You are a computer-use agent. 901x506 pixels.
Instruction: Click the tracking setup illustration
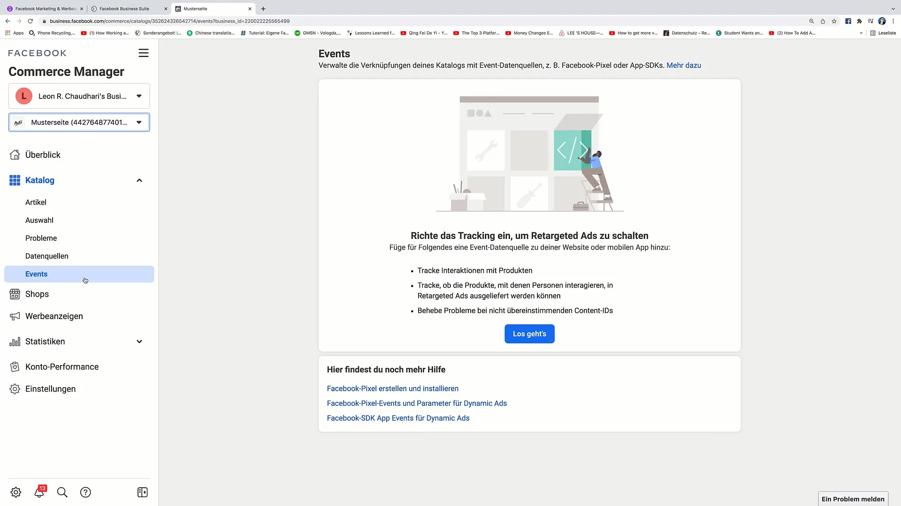pos(529,155)
